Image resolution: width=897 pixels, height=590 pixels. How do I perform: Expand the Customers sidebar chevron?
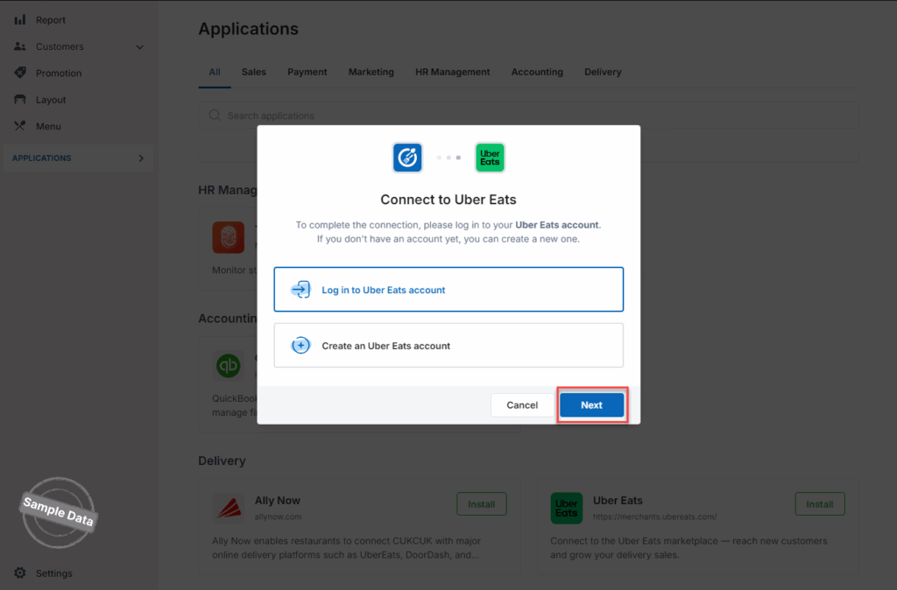140,47
